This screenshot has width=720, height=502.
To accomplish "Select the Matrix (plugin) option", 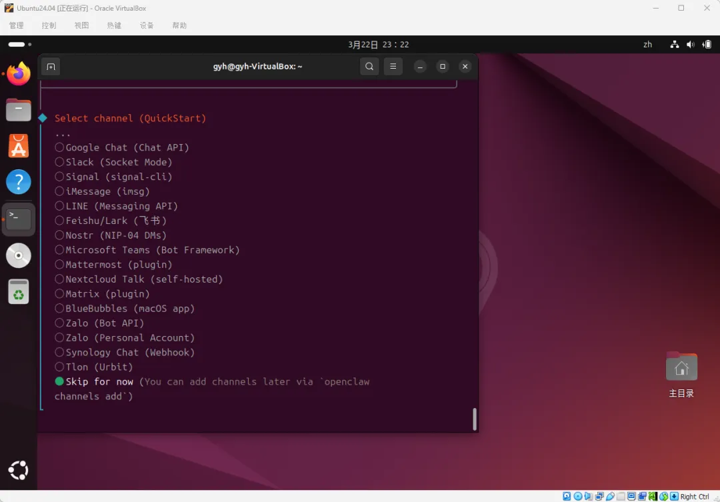I will click(103, 294).
